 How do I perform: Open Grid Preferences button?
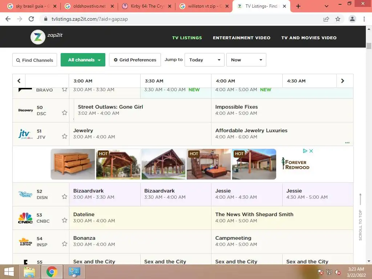pyautogui.click(x=135, y=60)
